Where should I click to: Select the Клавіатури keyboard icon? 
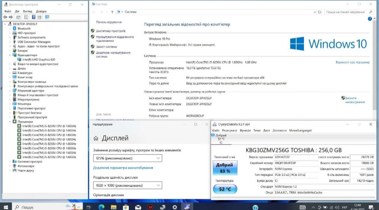[x=14, y=73]
